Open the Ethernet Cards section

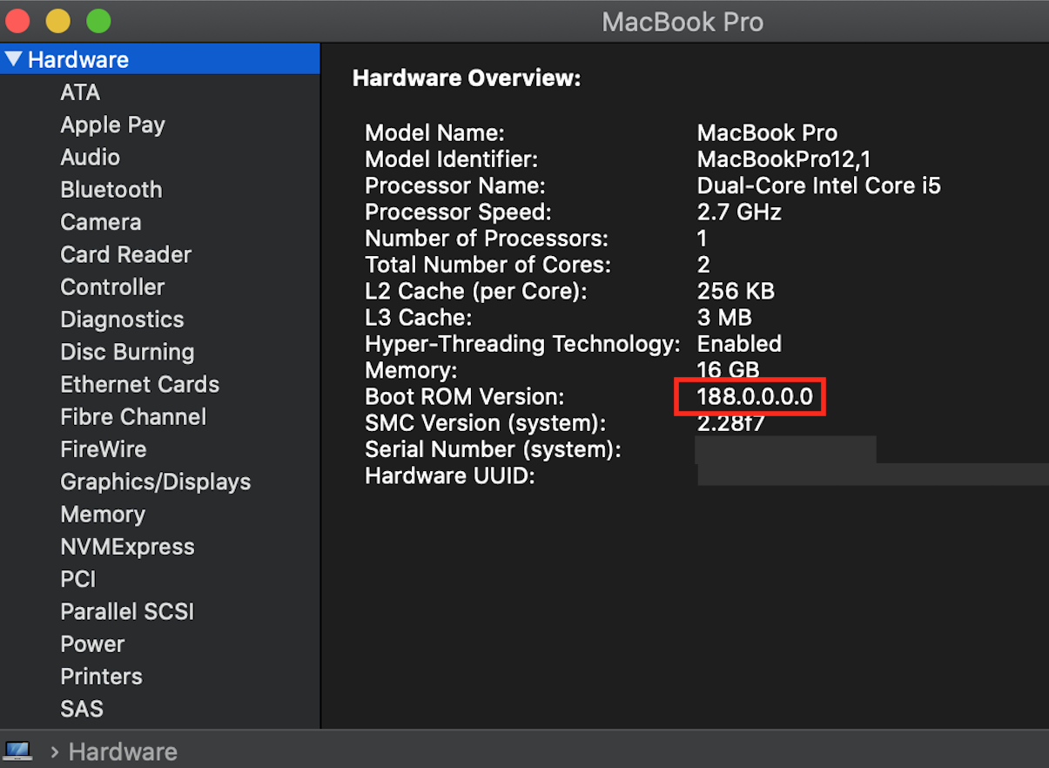click(139, 384)
